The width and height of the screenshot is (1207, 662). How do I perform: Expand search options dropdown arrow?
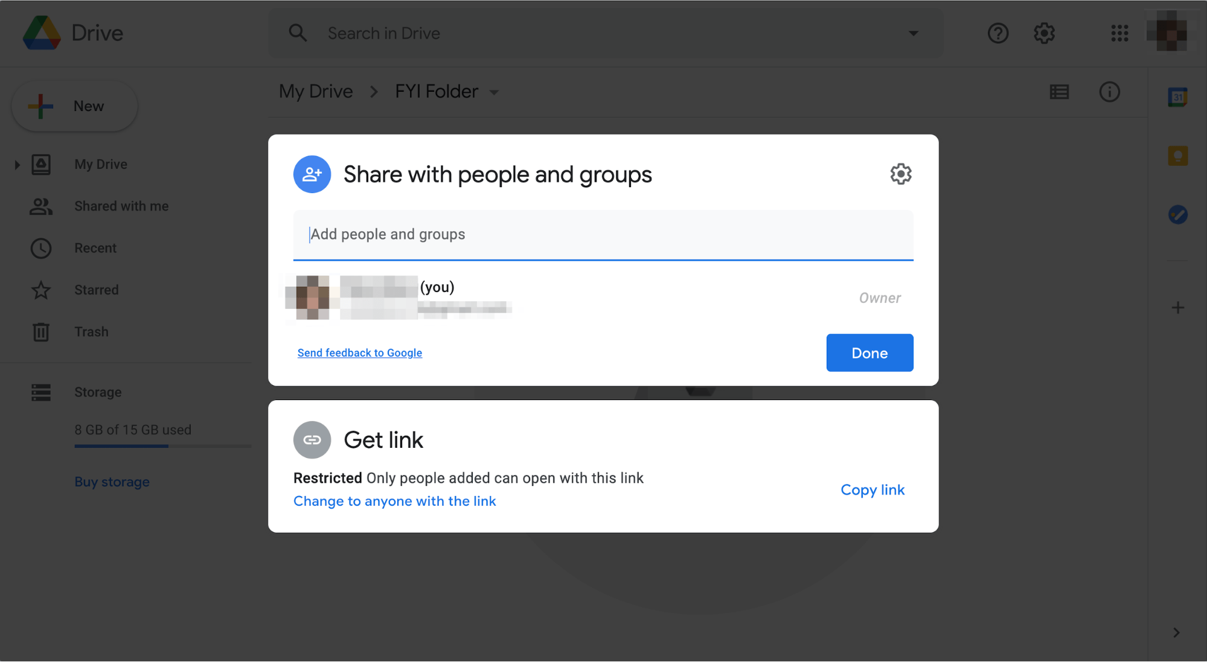pos(913,33)
